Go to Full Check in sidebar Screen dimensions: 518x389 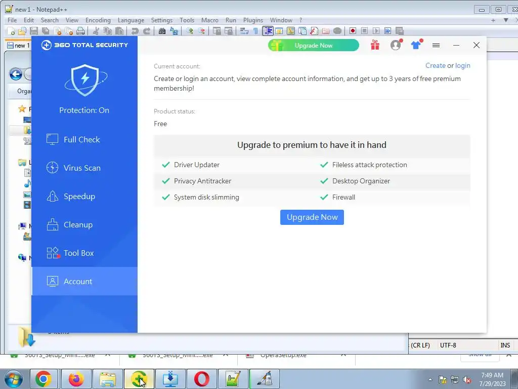point(84,140)
